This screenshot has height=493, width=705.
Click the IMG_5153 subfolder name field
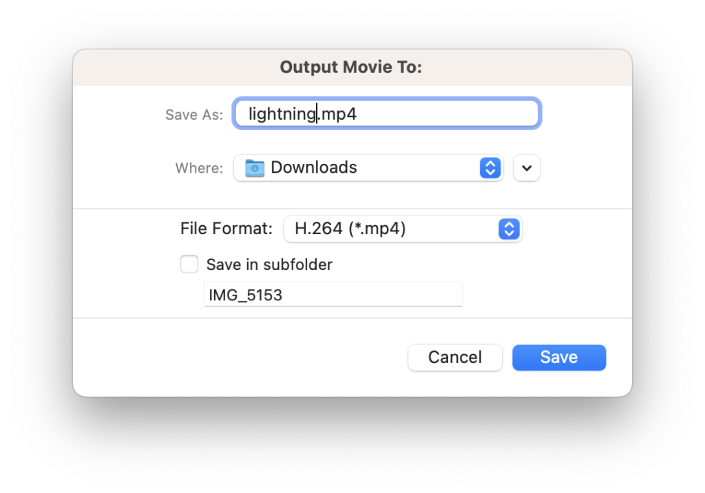334,295
